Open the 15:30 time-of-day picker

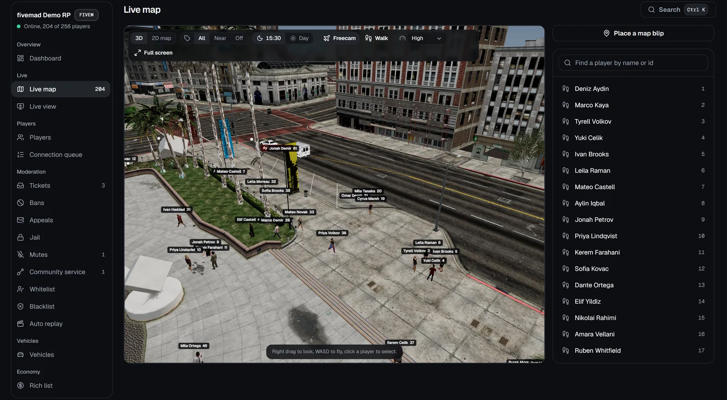[269, 38]
